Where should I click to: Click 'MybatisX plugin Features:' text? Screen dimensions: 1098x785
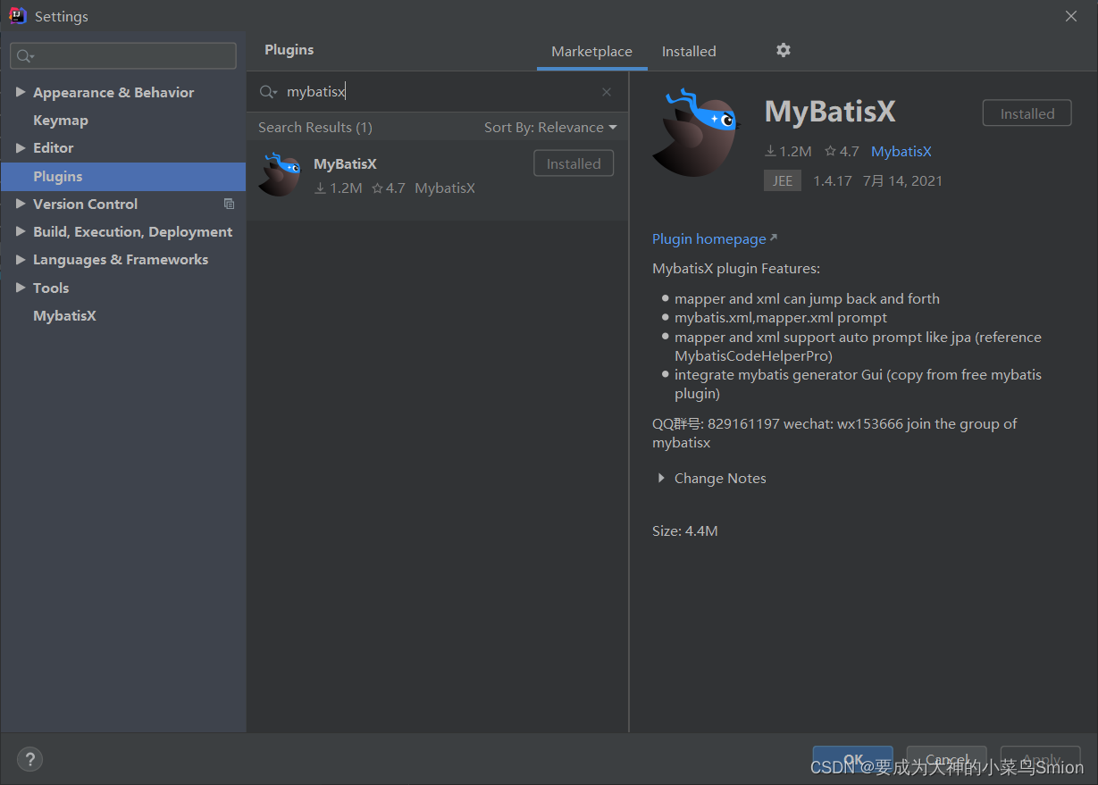736,268
